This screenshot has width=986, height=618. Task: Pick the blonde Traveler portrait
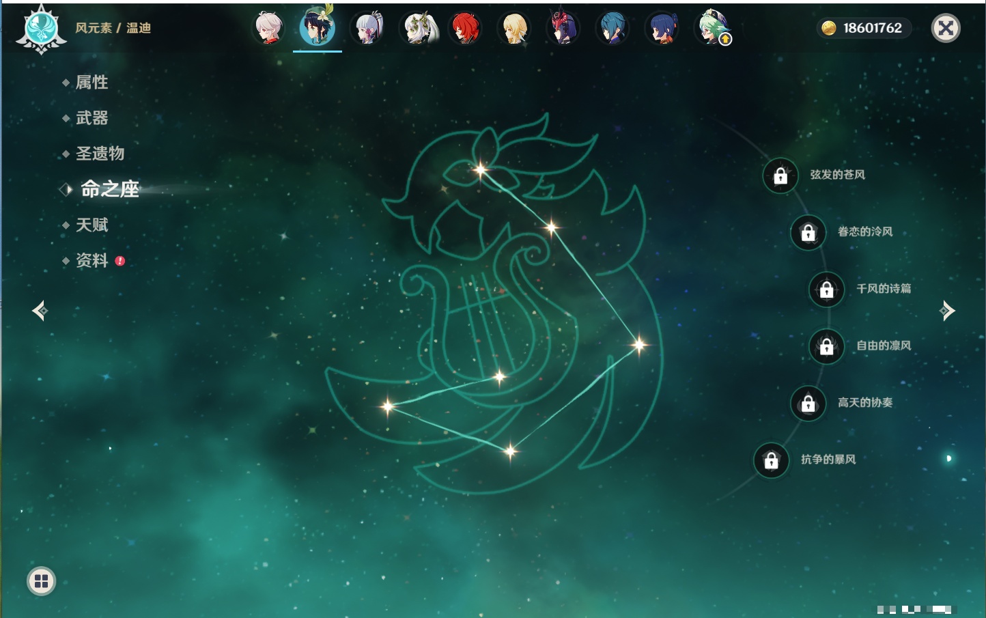(514, 29)
